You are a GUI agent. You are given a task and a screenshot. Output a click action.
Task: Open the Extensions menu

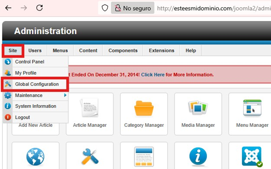(161, 50)
